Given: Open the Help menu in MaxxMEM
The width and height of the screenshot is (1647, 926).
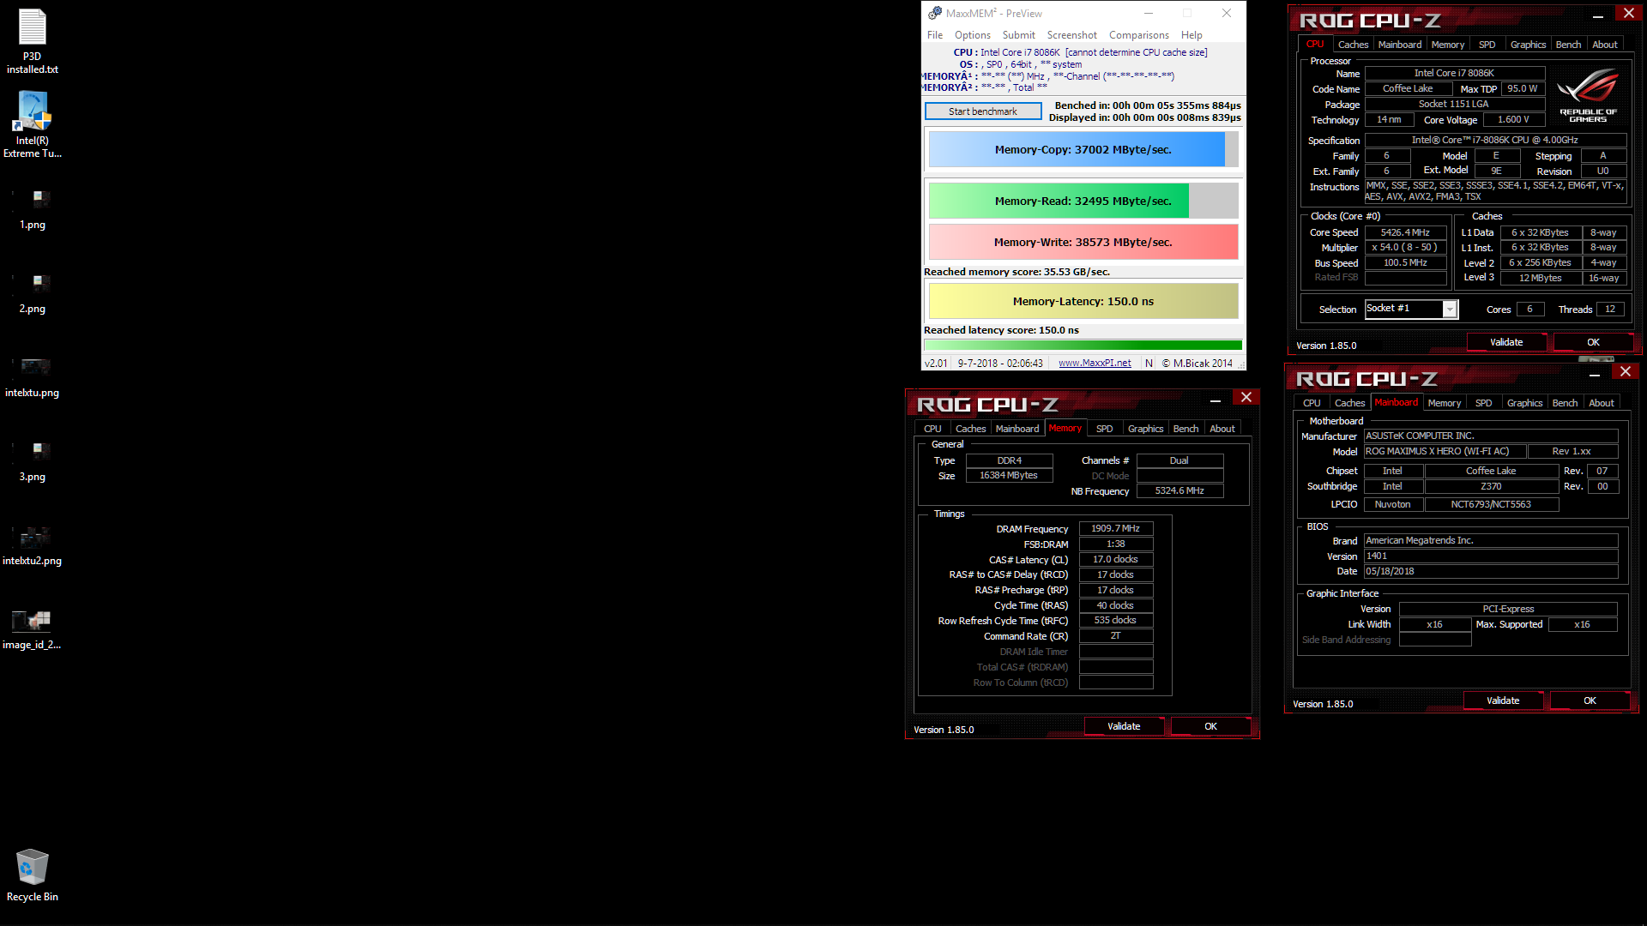Looking at the screenshot, I should click(1192, 35).
